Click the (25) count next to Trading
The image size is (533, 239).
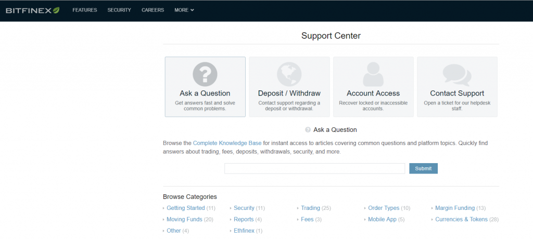click(x=326, y=208)
